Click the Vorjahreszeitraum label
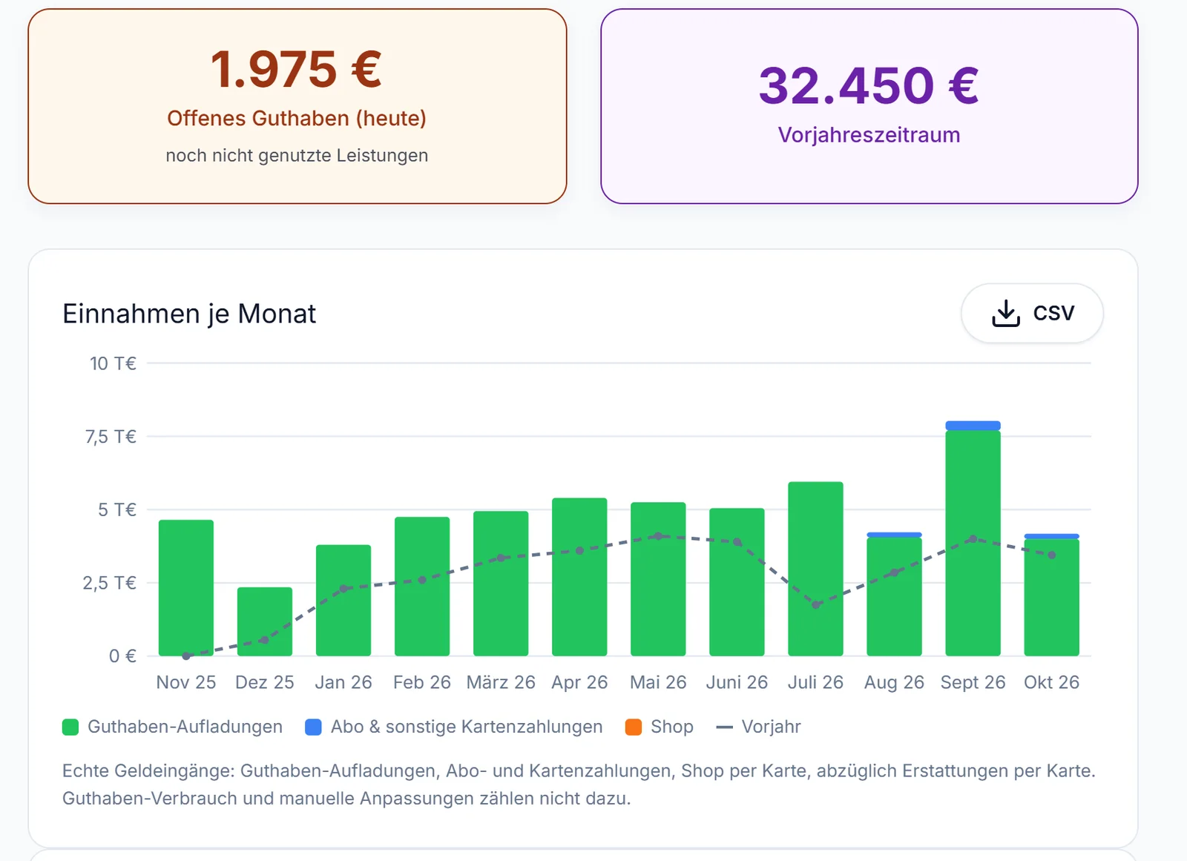Image resolution: width=1187 pixels, height=861 pixels. click(x=869, y=134)
